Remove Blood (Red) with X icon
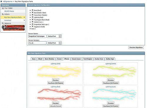This screenshot has width=147, height=108. pyautogui.click(x=33, y=10)
